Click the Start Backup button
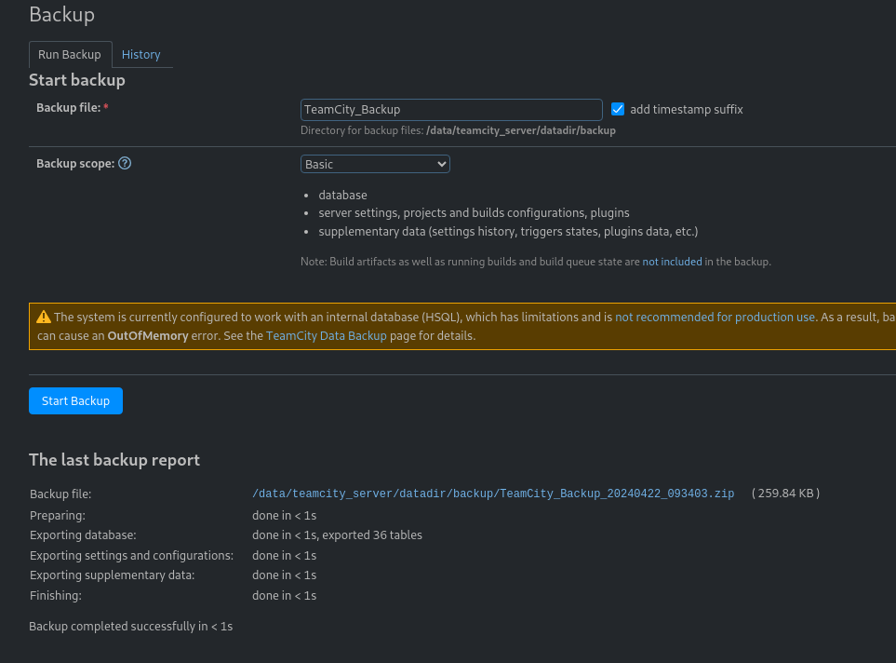 point(76,401)
